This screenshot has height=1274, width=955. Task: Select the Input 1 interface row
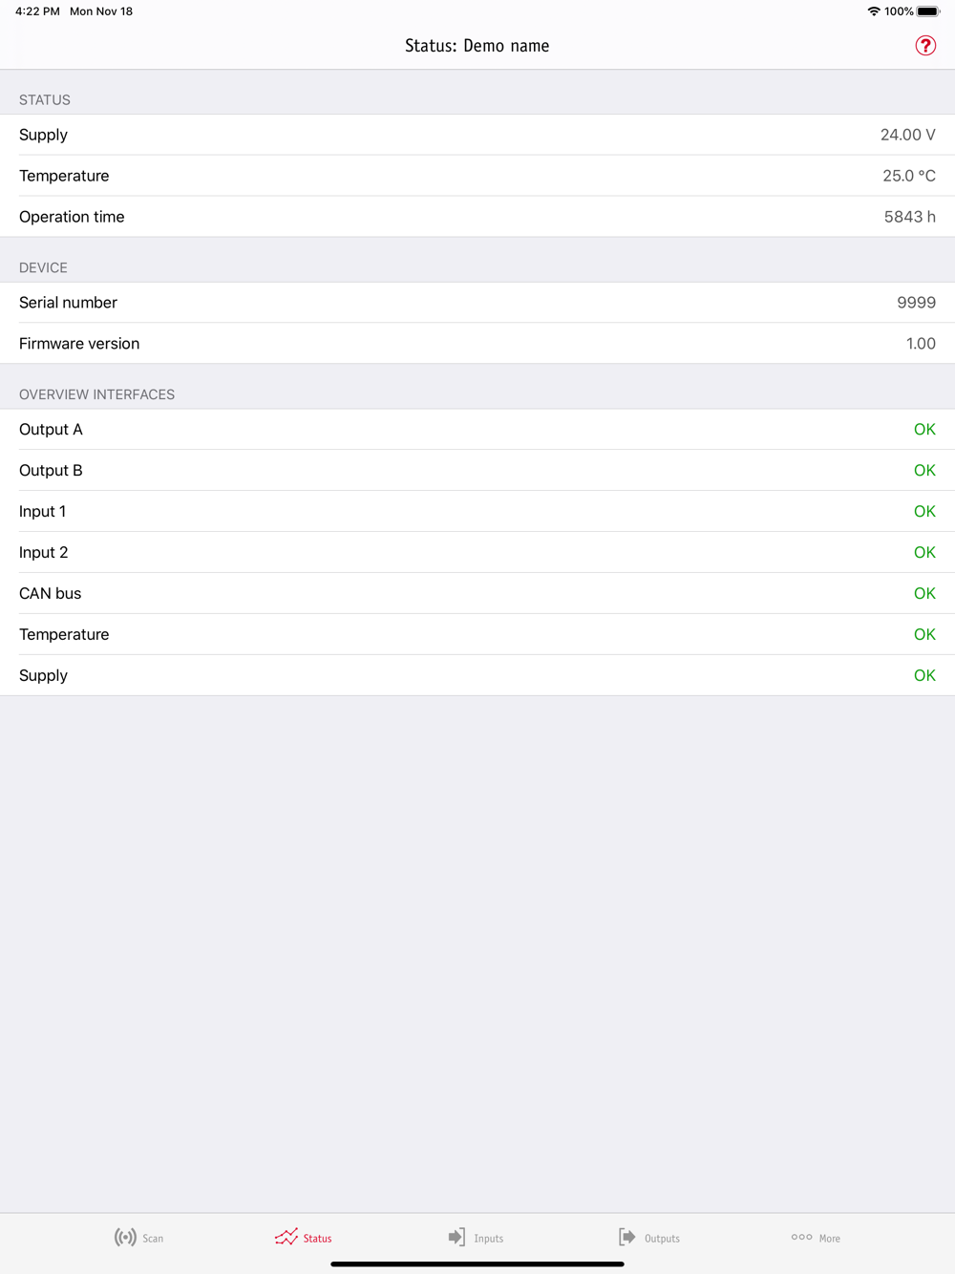point(477,512)
